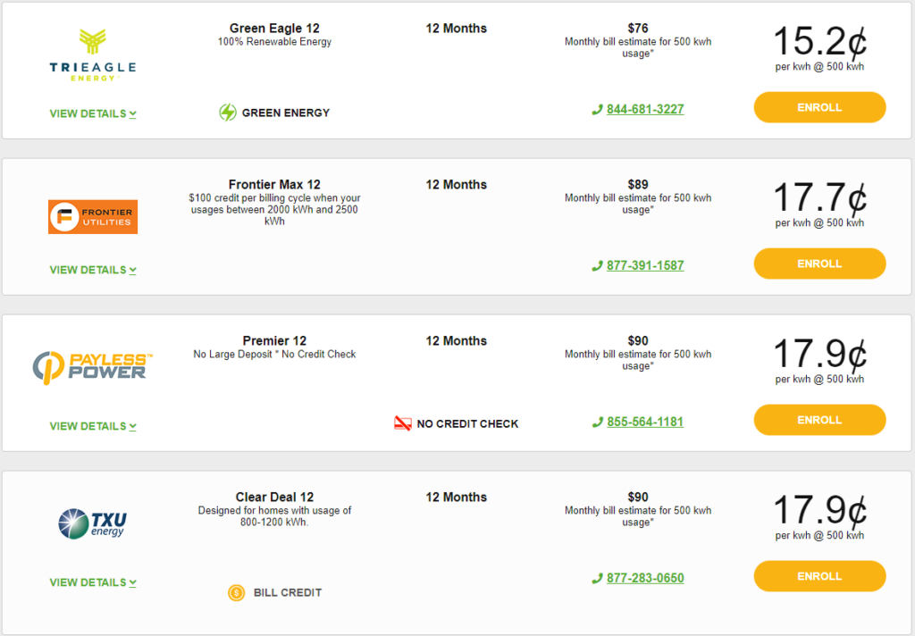Viewport: 915px width, 636px height.
Task: Open the 855-564-1181 phone link
Action: (645, 422)
